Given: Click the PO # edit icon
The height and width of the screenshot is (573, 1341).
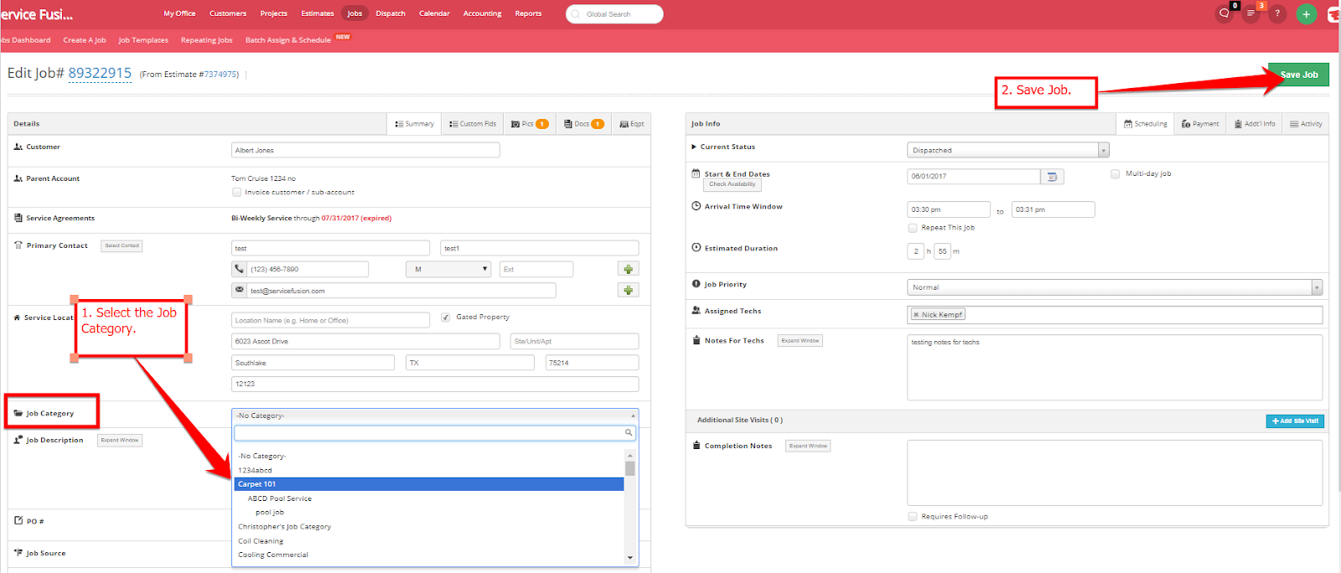Looking at the screenshot, I should coord(18,521).
